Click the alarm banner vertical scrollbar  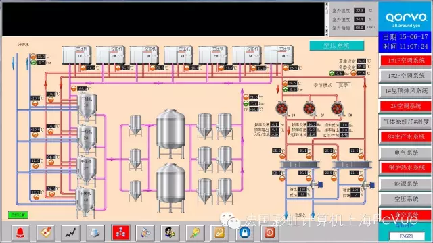click(326, 20)
